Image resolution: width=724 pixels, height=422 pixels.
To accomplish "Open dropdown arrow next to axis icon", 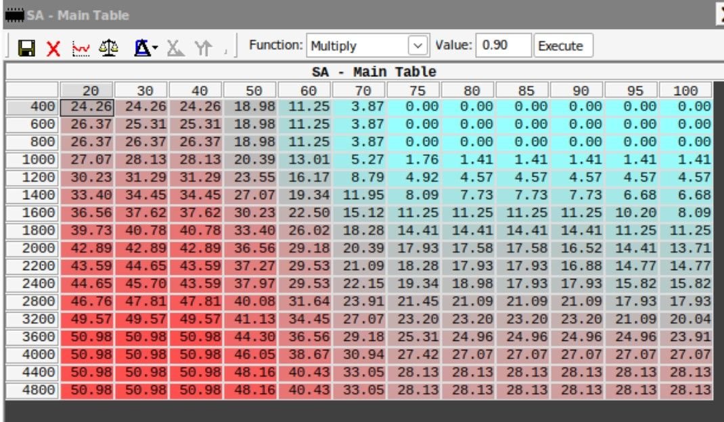I will point(155,47).
